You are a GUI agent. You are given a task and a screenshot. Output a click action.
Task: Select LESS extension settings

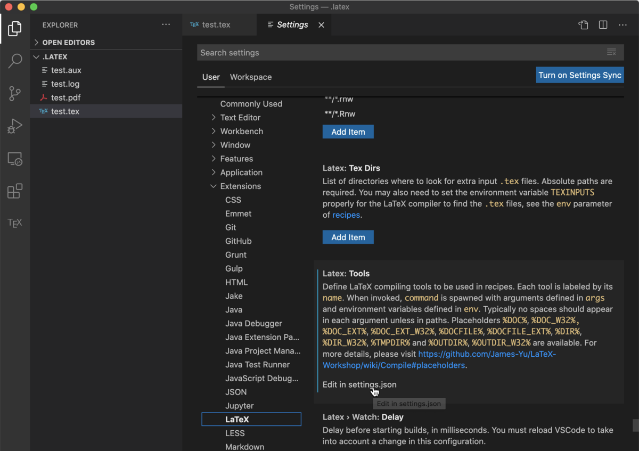[235, 433]
